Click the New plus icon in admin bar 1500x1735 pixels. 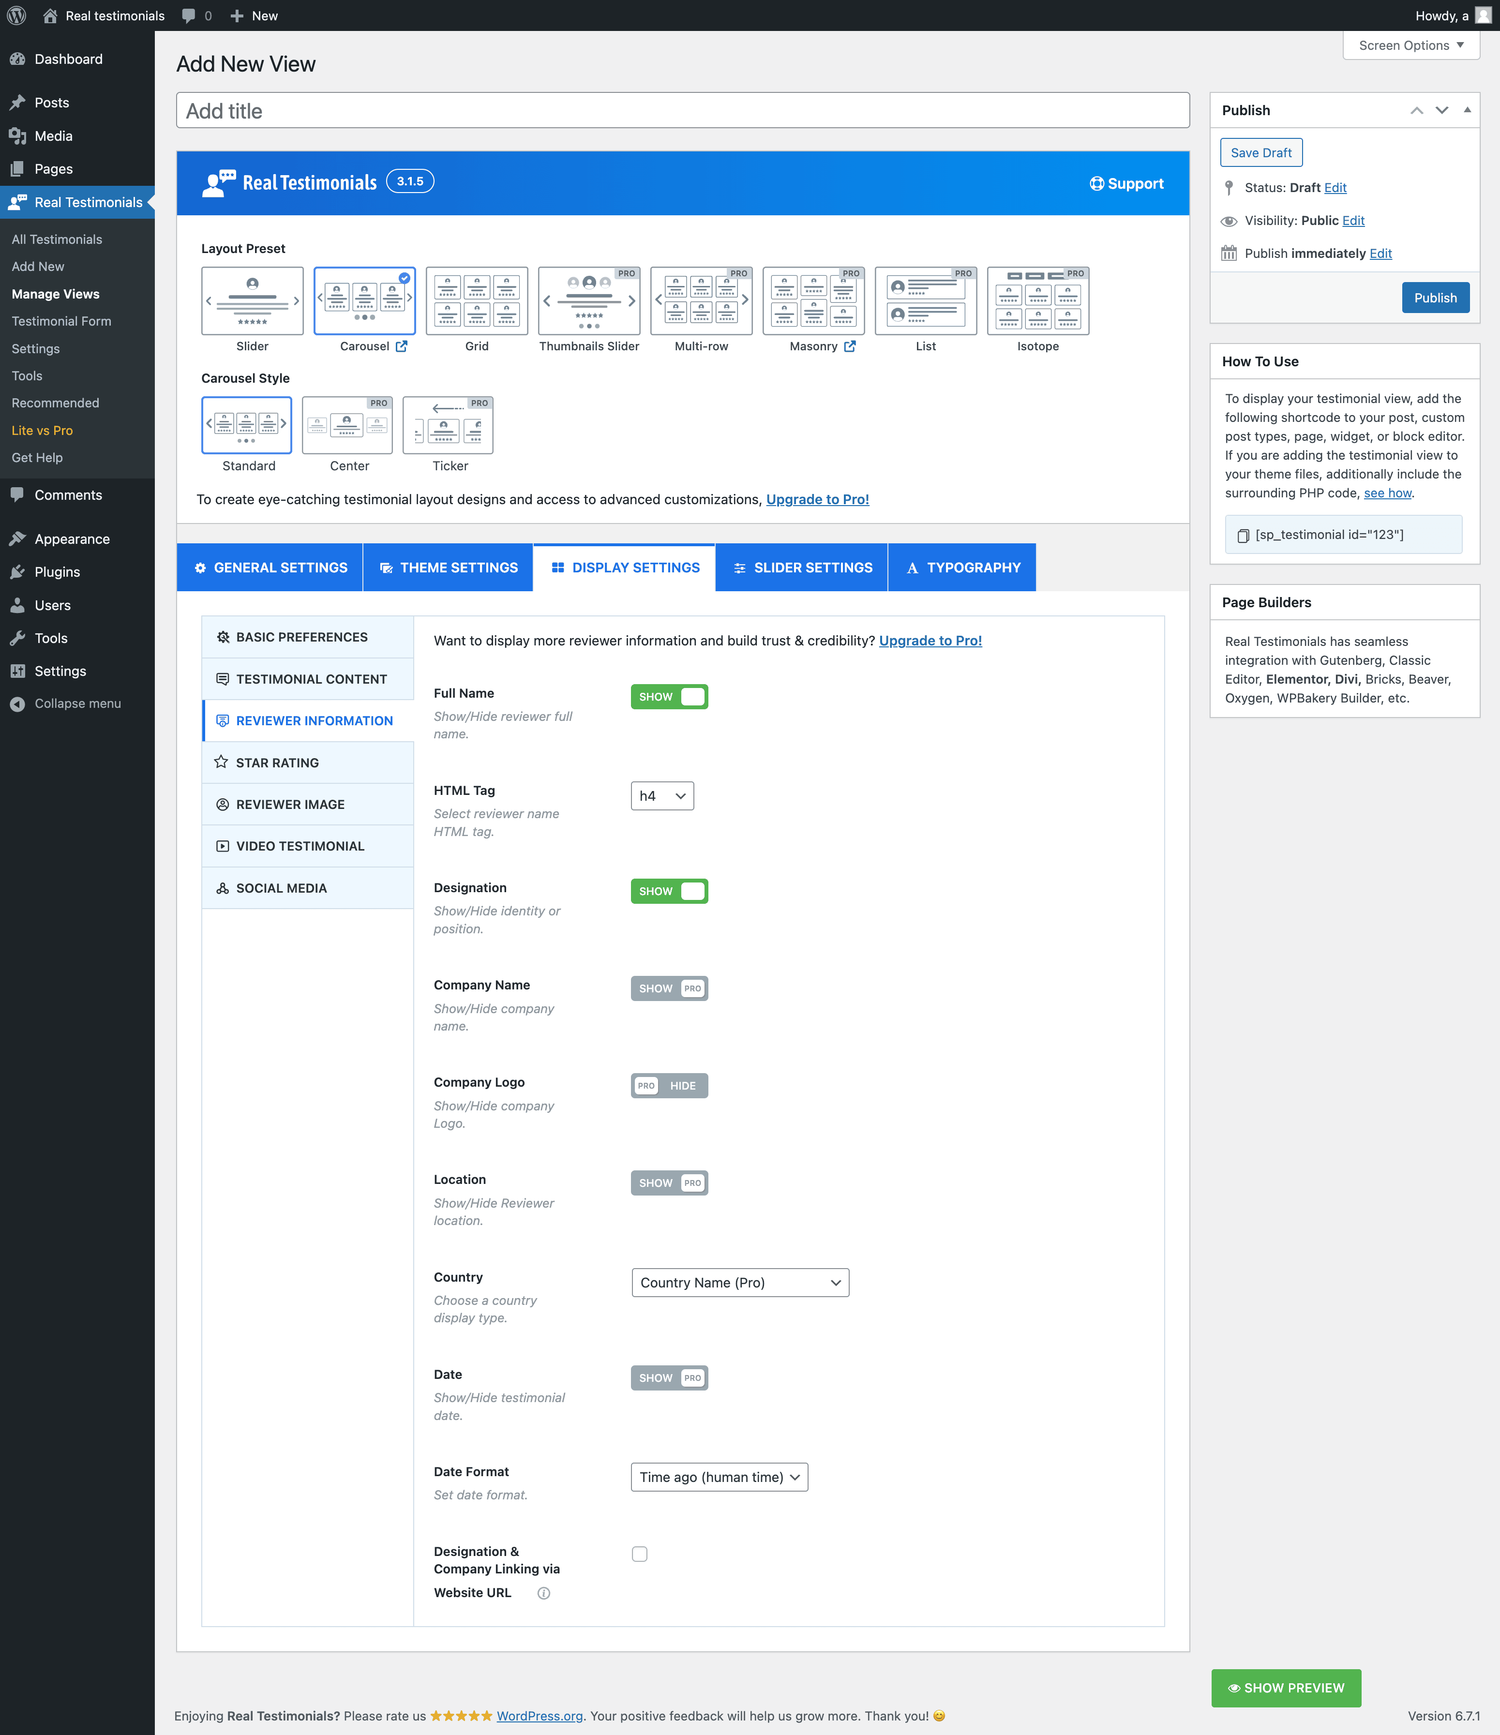(x=236, y=16)
